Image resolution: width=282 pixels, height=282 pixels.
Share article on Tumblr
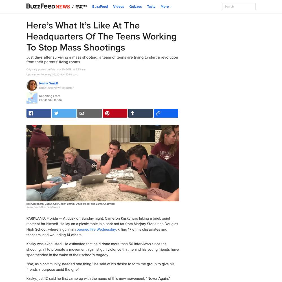140,113
